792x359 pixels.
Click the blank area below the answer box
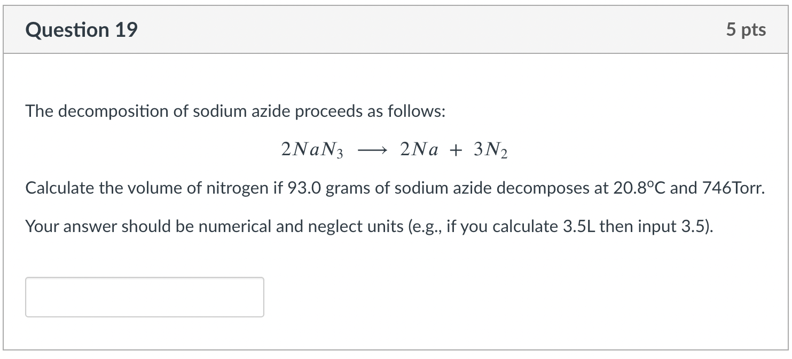[x=395, y=336]
